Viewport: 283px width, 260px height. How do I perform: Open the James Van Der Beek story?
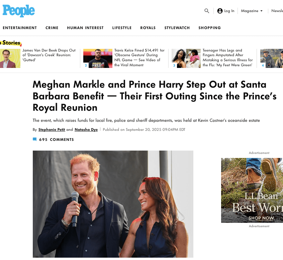(49, 55)
